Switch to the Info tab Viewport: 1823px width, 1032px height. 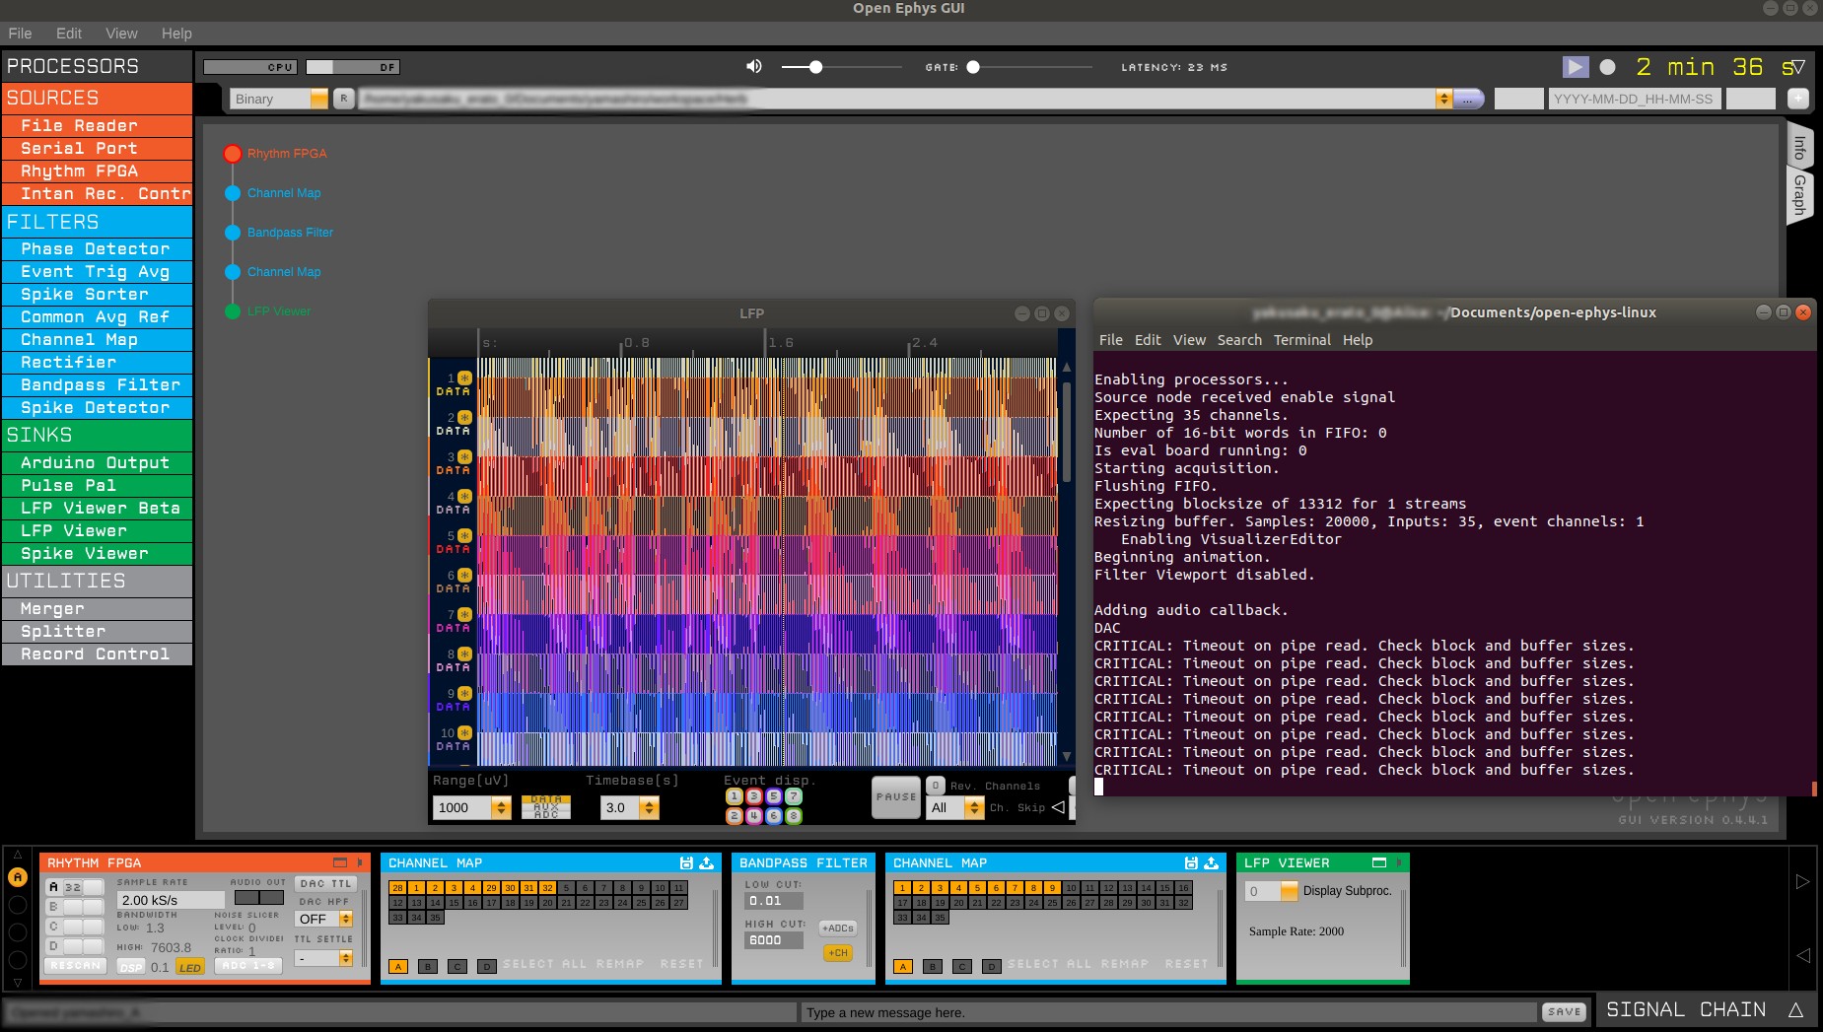1800,147
